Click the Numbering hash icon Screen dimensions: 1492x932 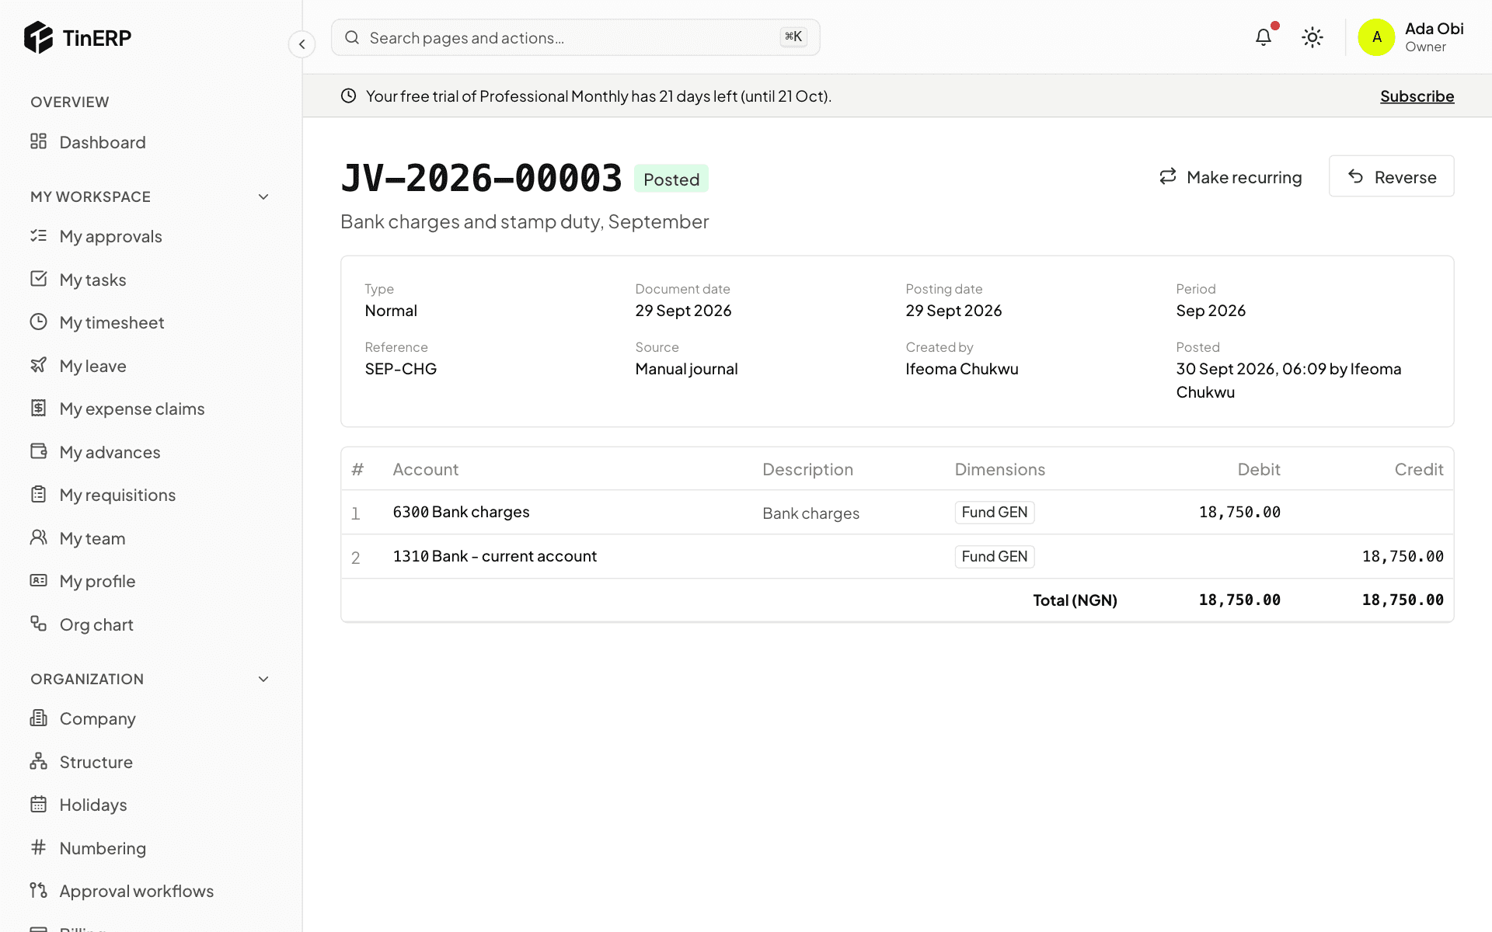tap(38, 847)
